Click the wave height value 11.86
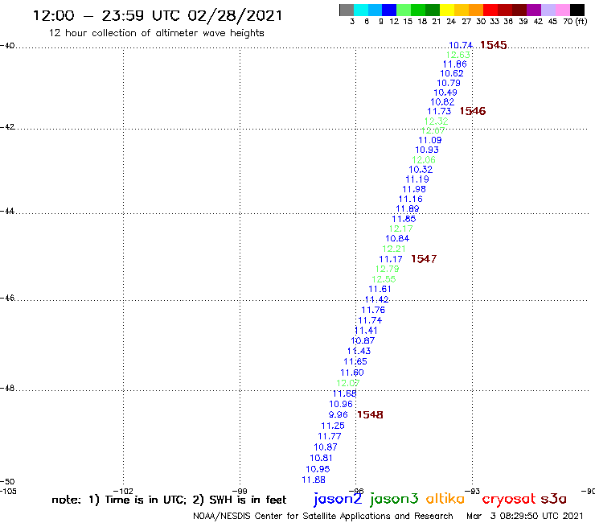 [x=454, y=64]
